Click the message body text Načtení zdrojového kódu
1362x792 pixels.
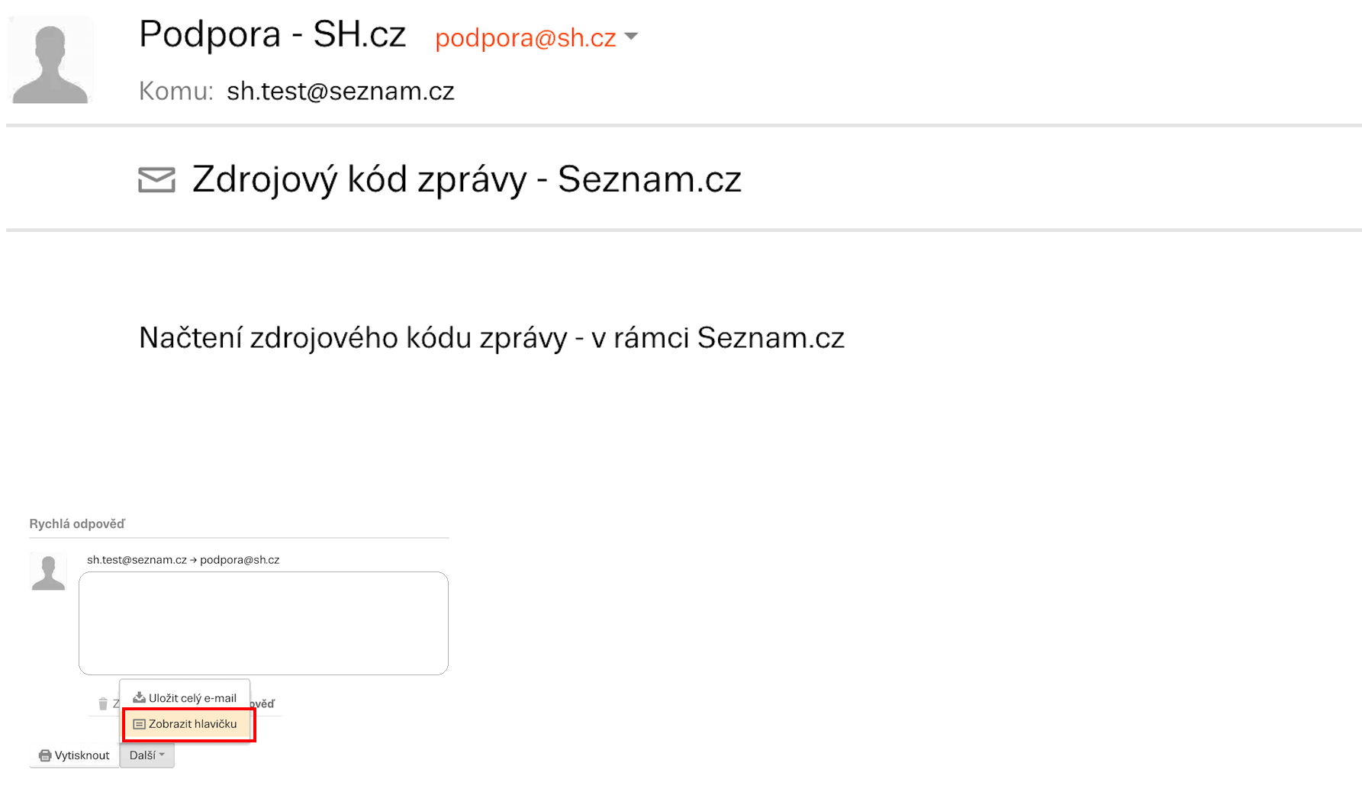pos(491,338)
